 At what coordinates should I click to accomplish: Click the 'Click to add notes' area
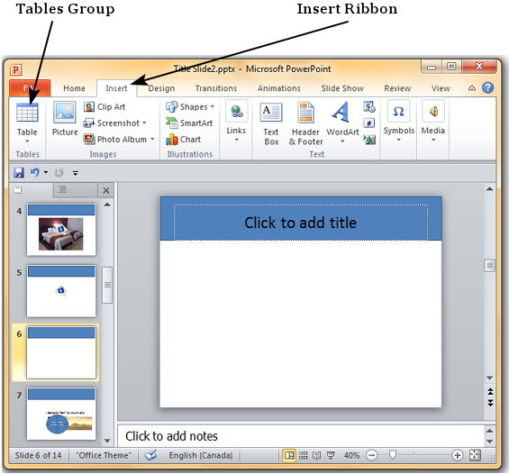[x=301, y=435]
